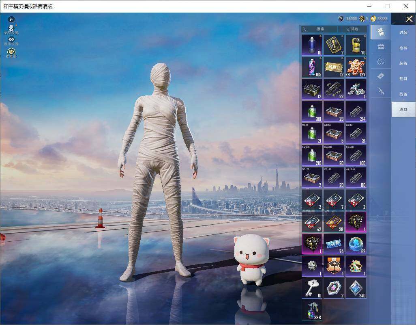Image resolution: width=416 pixels, height=325 pixels.
Task: Click the 搜索 search field
Action: tap(320, 29)
